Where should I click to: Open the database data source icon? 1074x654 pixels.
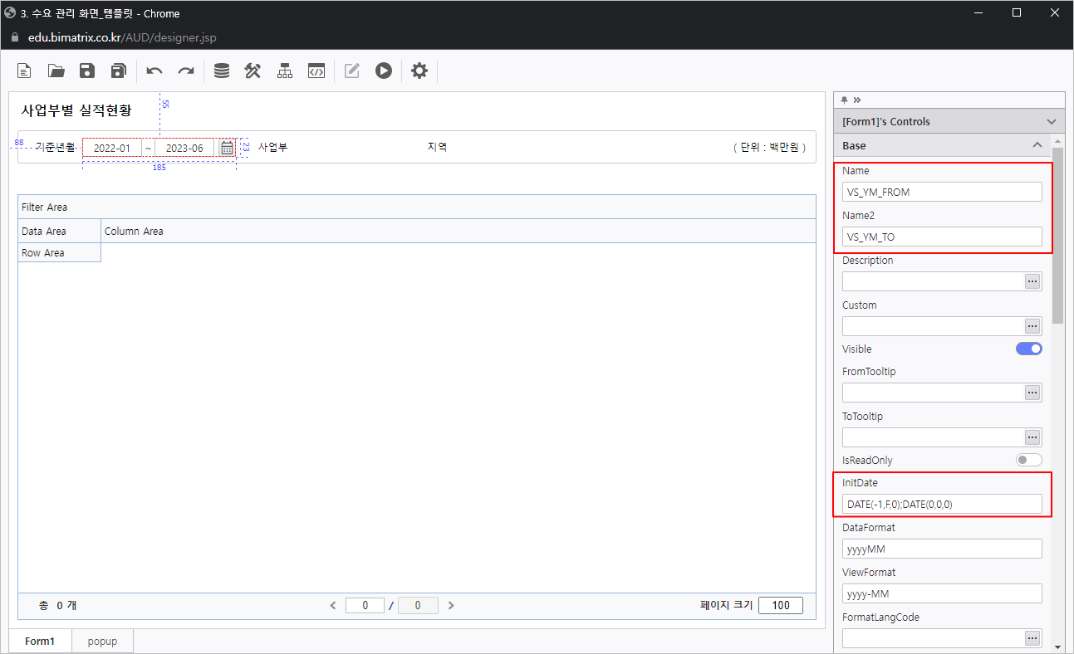point(222,71)
